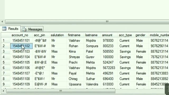Select account number 1548451107 cell
The height and width of the screenshot is (95, 169).
21,73
